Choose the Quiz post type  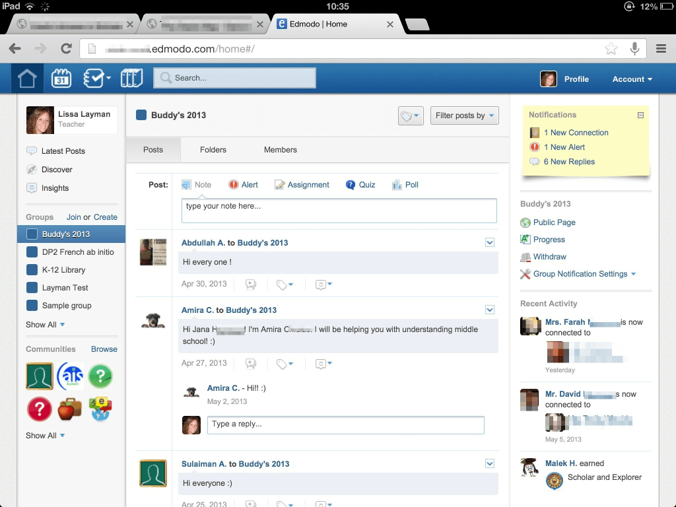360,185
